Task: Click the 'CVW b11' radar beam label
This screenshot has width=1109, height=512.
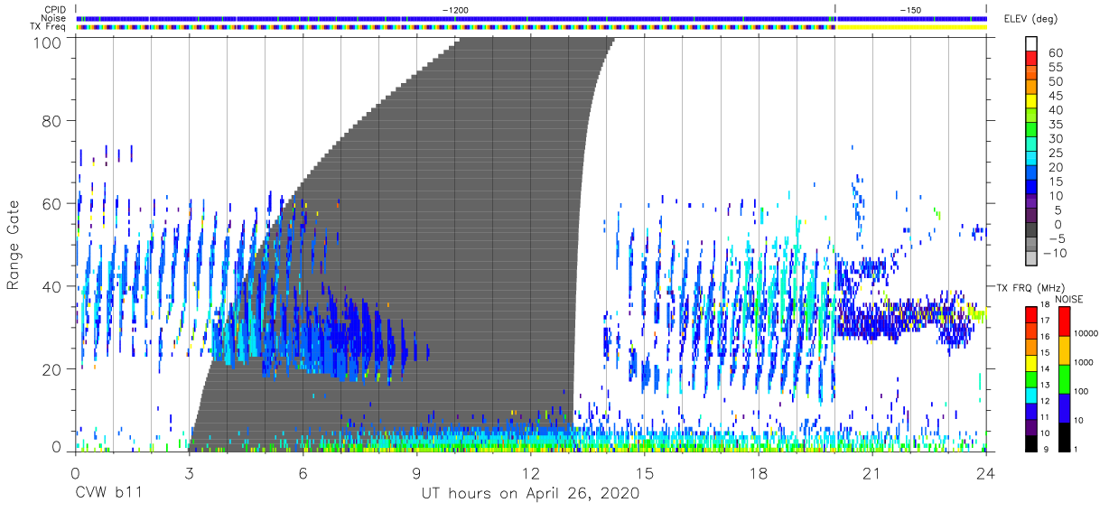Action: [107, 494]
